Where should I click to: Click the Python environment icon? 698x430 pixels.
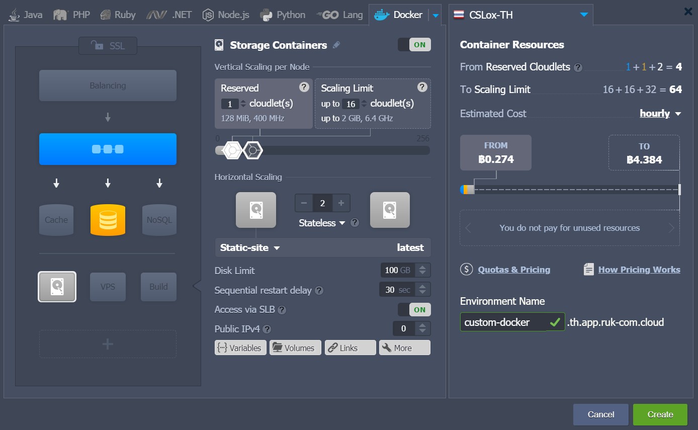pos(265,14)
